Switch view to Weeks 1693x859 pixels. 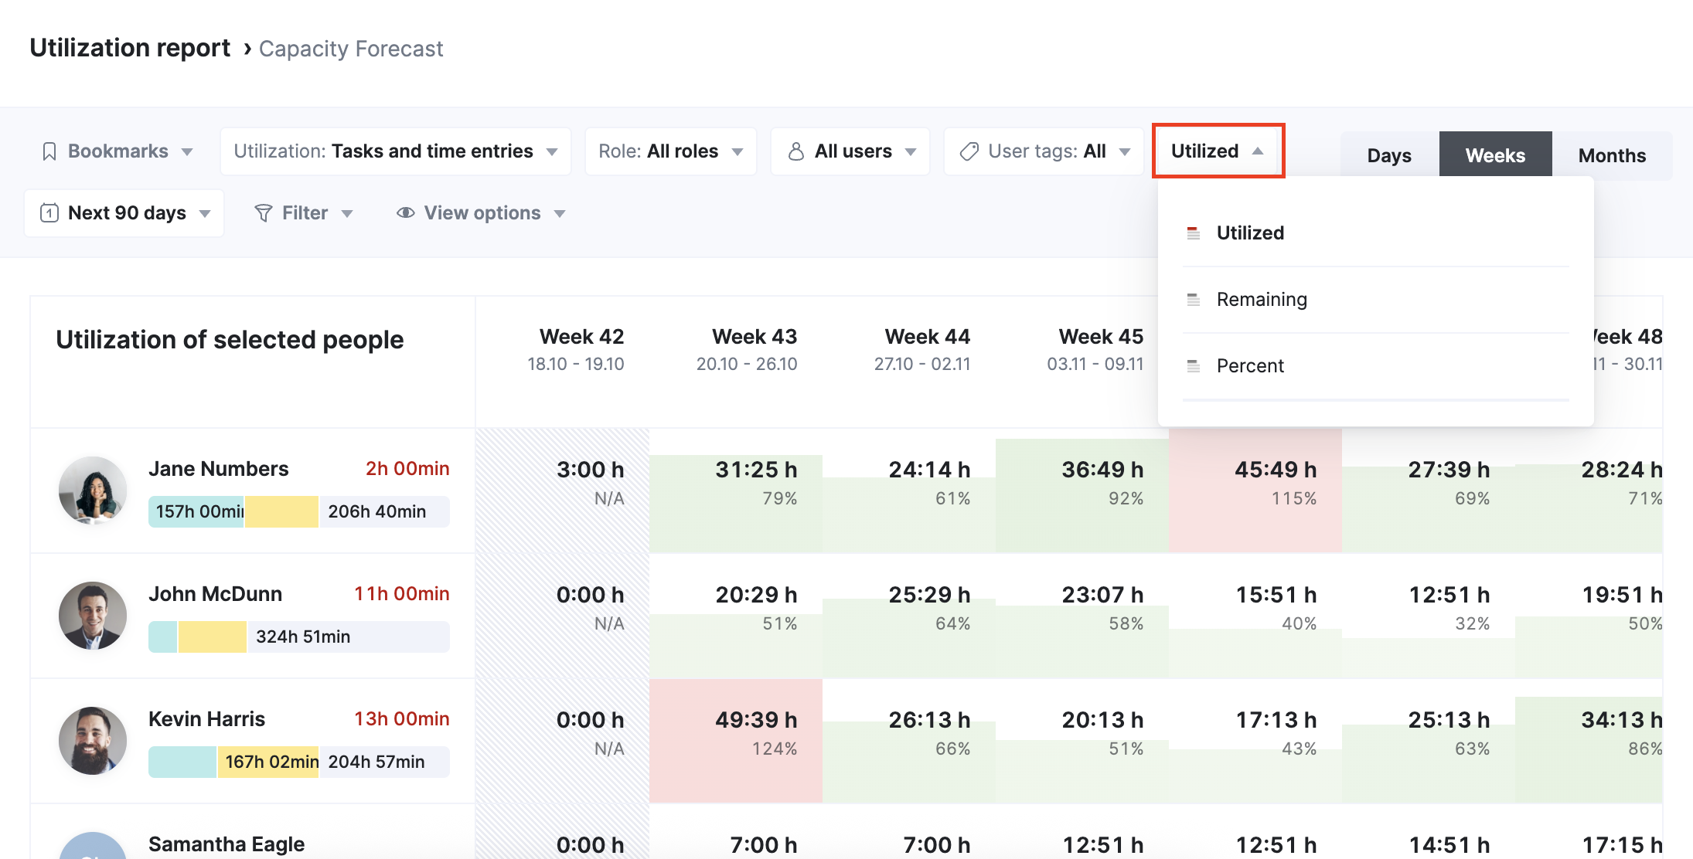click(x=1495, y=155)
